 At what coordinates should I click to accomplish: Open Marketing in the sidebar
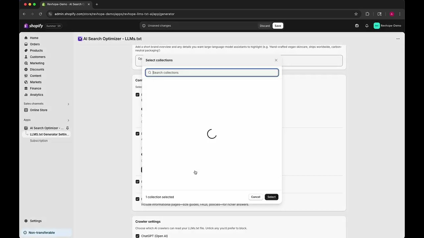tap(37, 63)
